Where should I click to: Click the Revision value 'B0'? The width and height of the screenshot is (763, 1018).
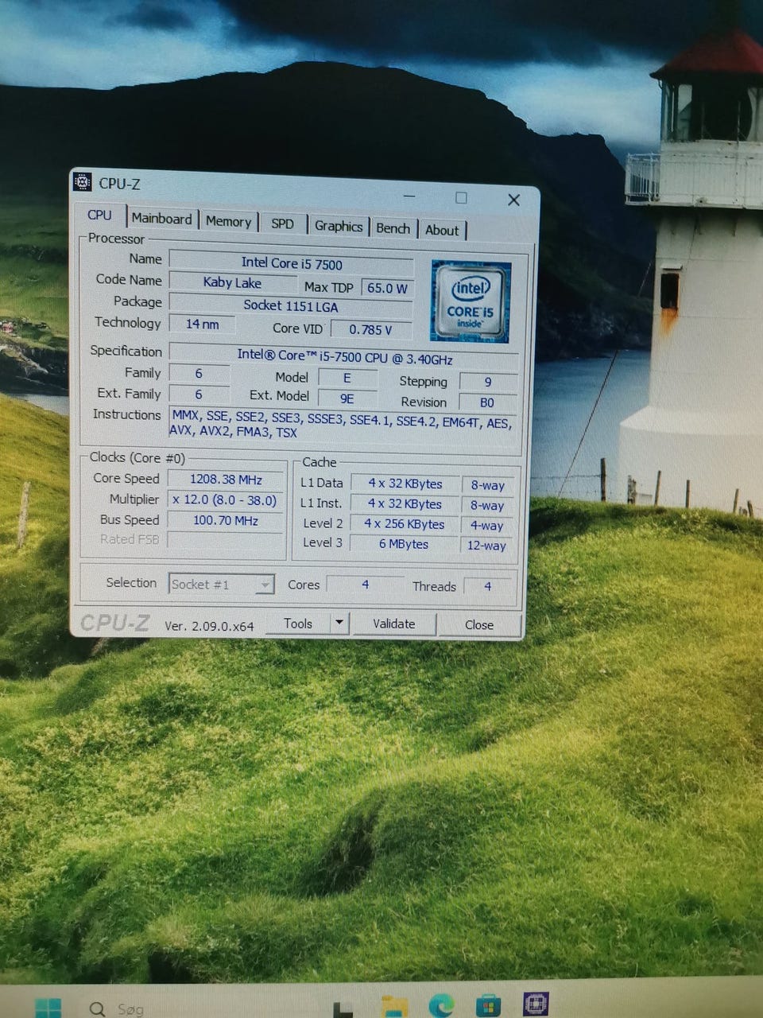pos(487,402)
